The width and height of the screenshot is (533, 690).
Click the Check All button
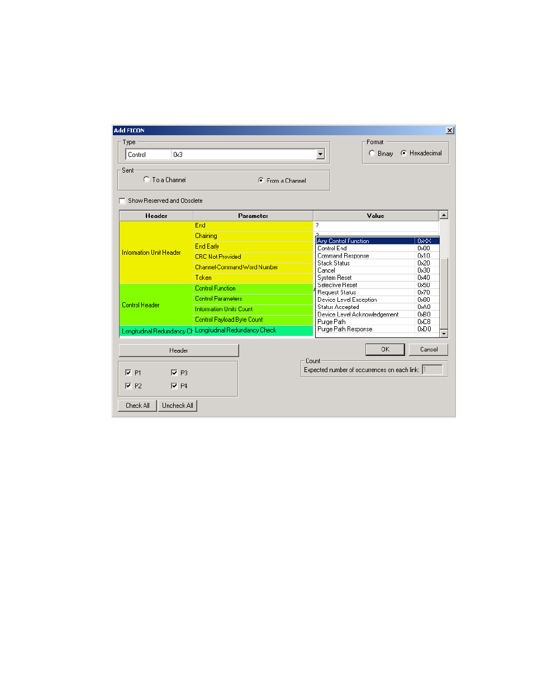pyautogui.click(x=137, y=406)
